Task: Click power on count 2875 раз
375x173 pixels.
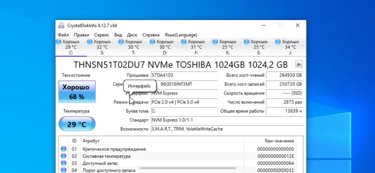Action: 284,102
